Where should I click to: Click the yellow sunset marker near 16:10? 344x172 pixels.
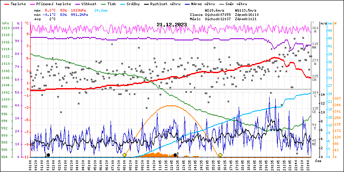pyautogui.click(x=220, y=155)
